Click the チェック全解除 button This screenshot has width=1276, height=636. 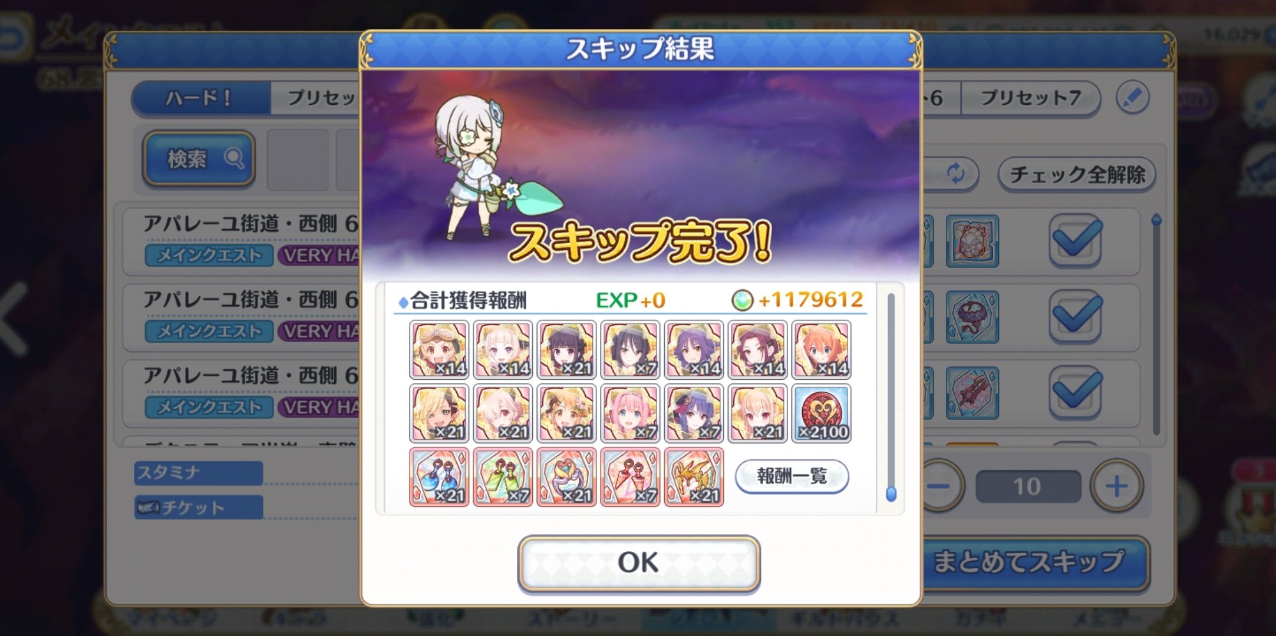pyautogui.click(x=1077, y=174)
